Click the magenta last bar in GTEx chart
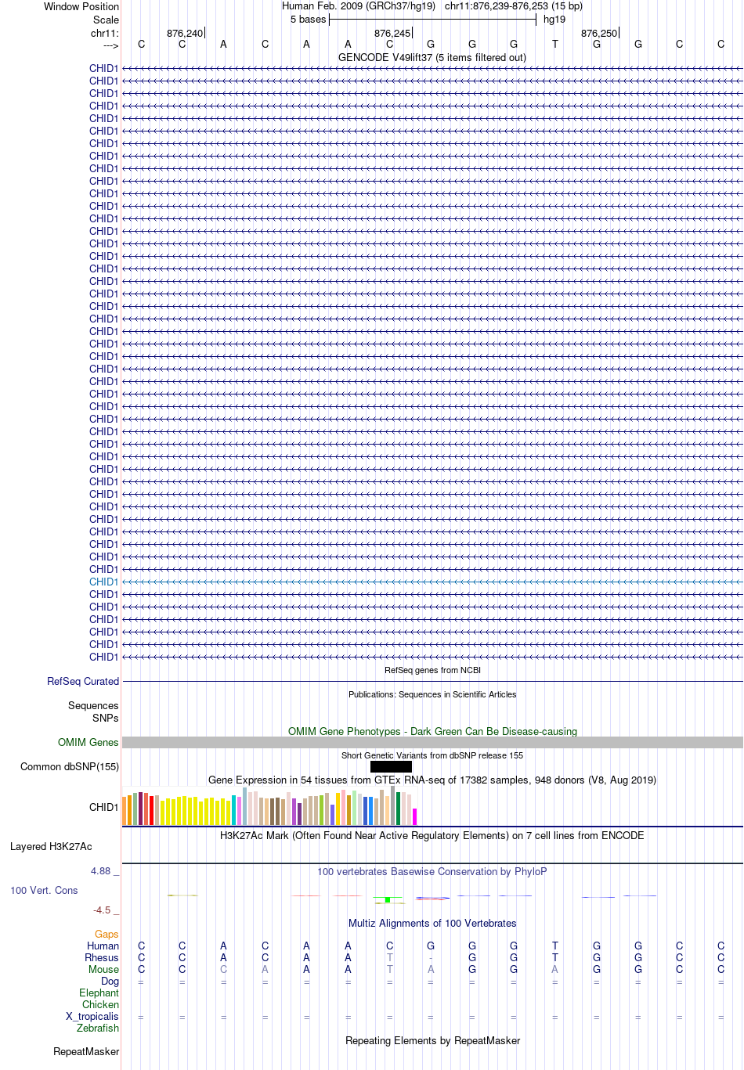The width and height of the screenshot is (744, 1070). [414, 816]
